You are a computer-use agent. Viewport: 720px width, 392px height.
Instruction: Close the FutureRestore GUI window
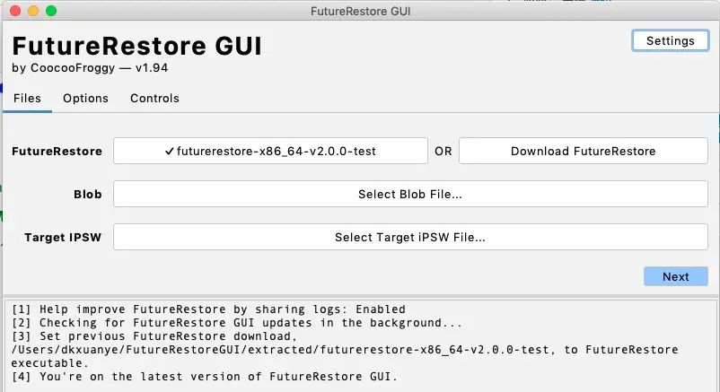coord(16,12)
